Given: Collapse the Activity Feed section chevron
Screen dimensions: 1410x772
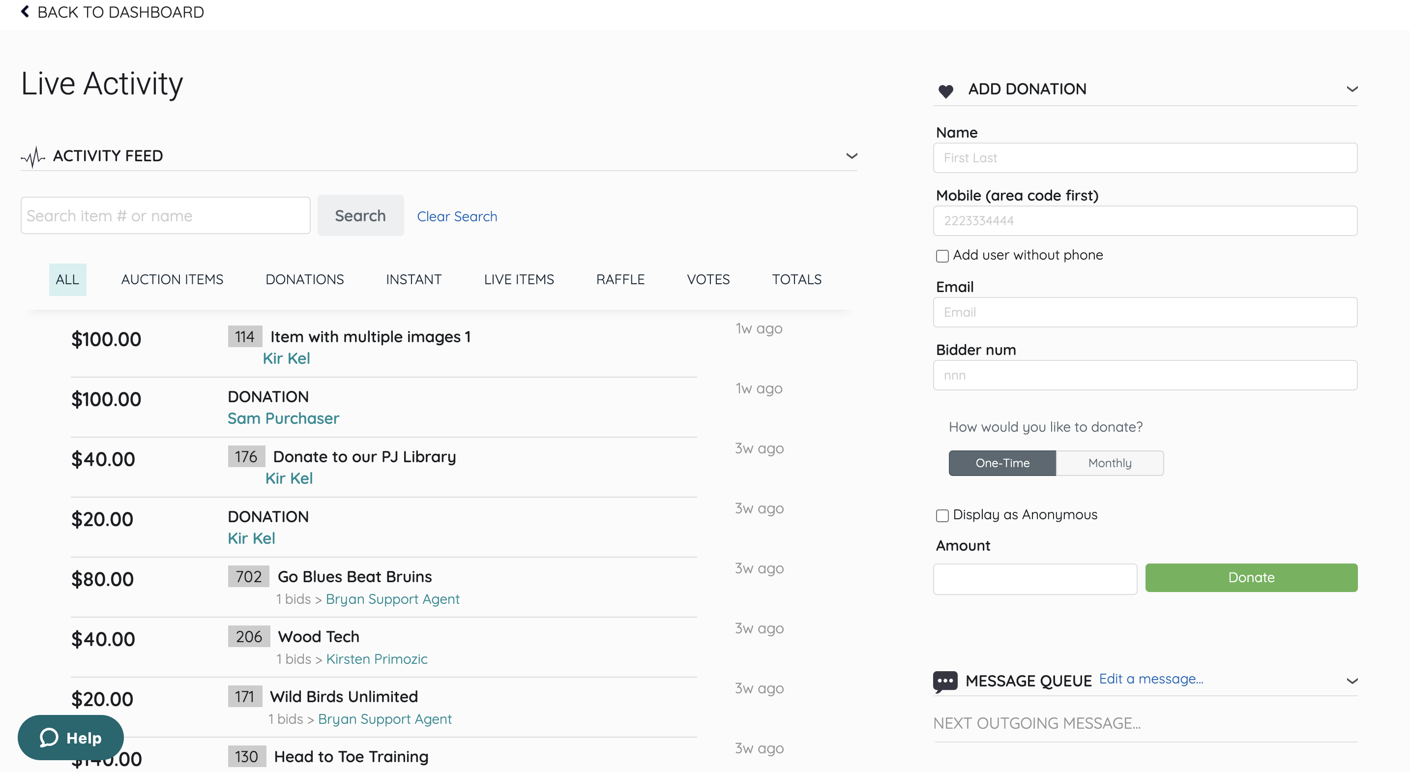Looking at the screenshot, I should pyautogui.click(x=851, y=156).
